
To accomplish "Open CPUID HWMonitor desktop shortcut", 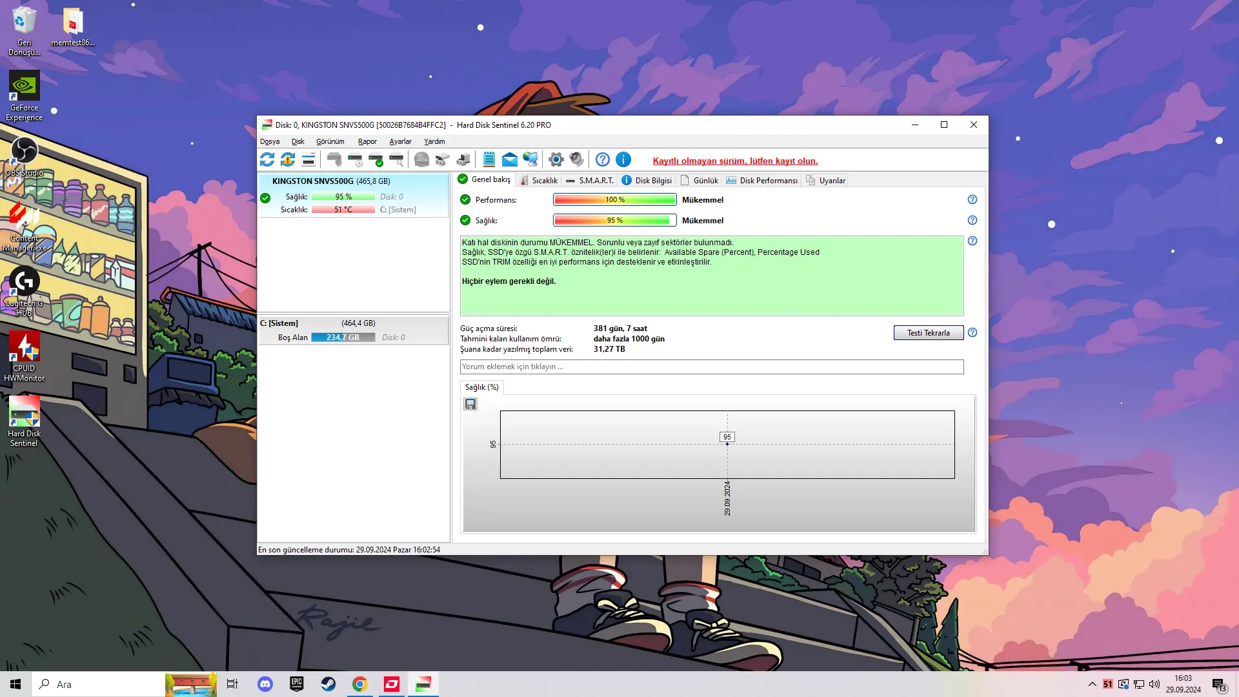I will [x=24, y=356].
